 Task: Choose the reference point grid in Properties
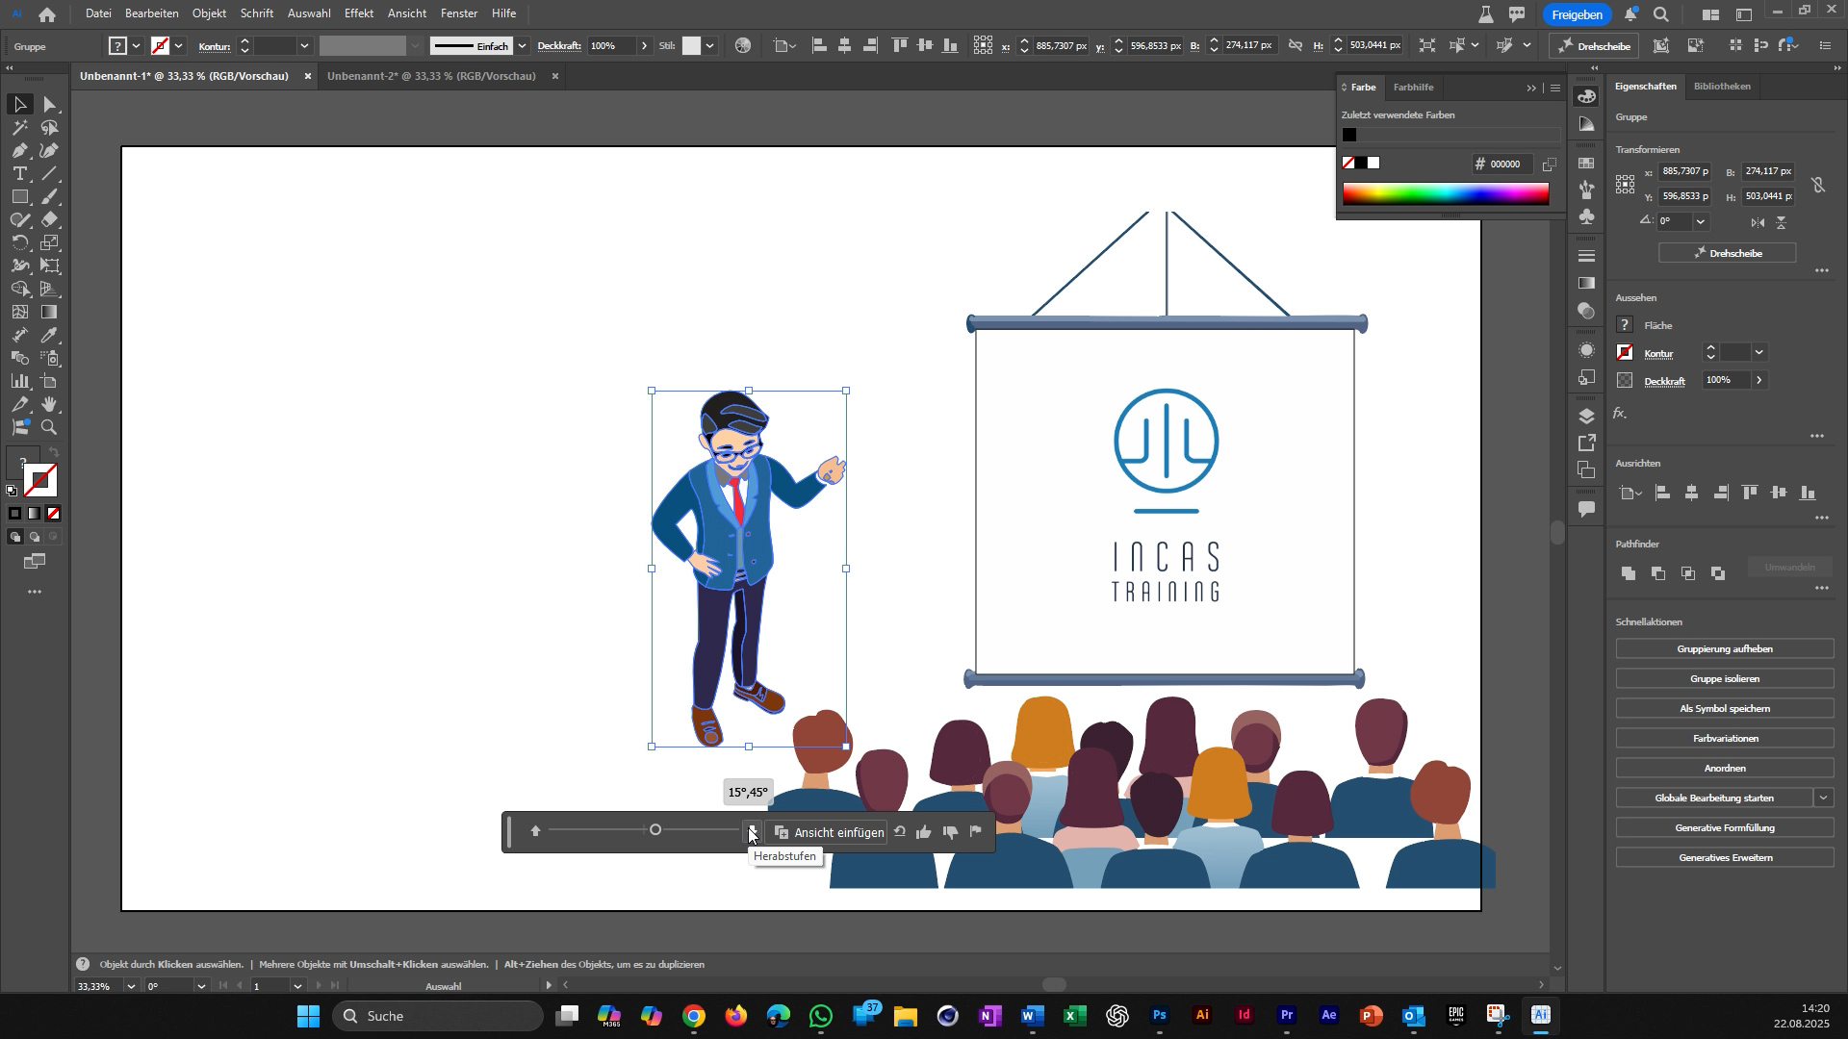coord(1626,185)
